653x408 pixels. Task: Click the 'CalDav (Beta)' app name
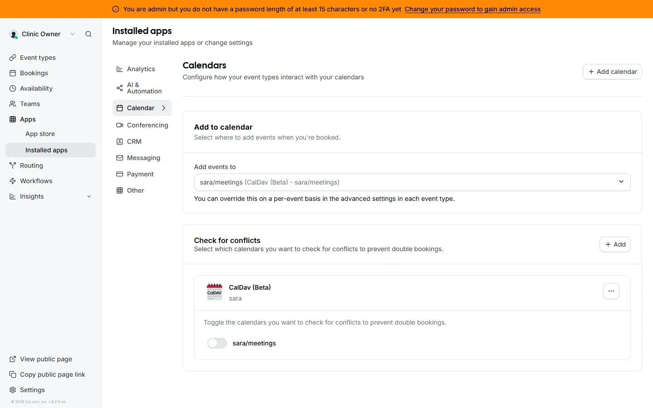coord(250,287)
